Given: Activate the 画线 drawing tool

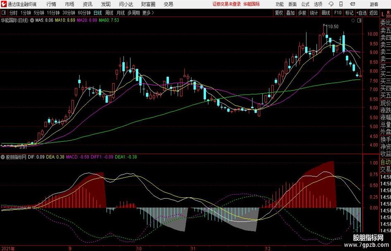Looking at the screenshot, I should tap(326, 13).
